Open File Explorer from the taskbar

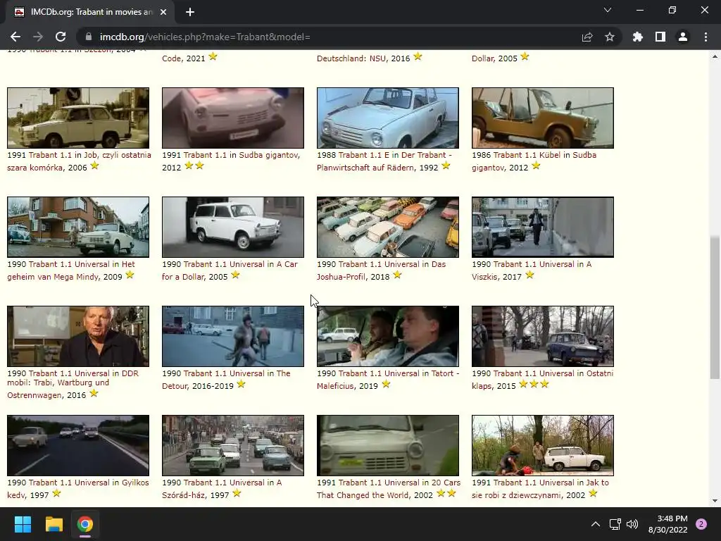pos(54,524)
